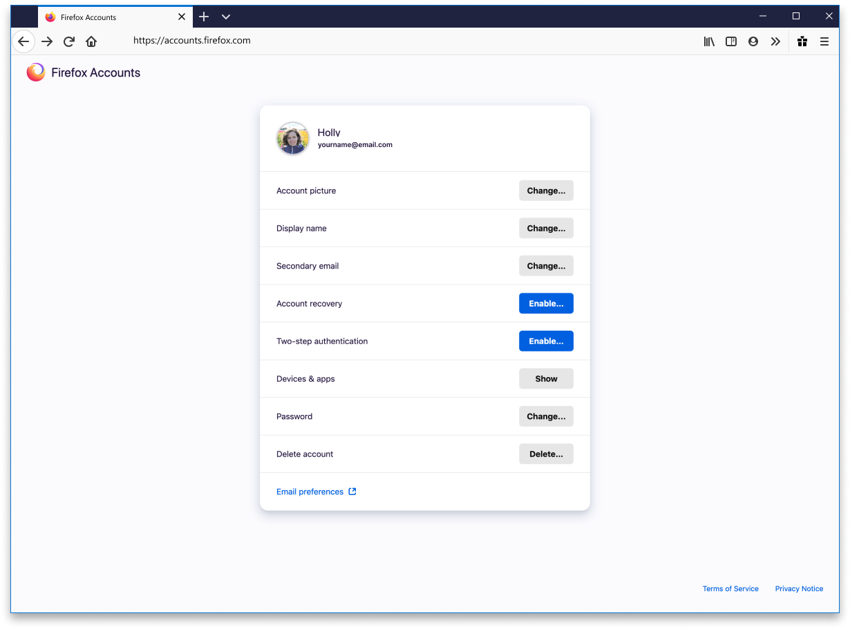
Task: Enable Account recovery
Action: point(546,304)
